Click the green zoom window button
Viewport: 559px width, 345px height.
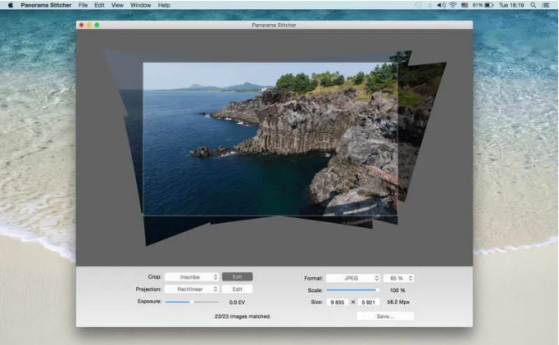point(96,25)
